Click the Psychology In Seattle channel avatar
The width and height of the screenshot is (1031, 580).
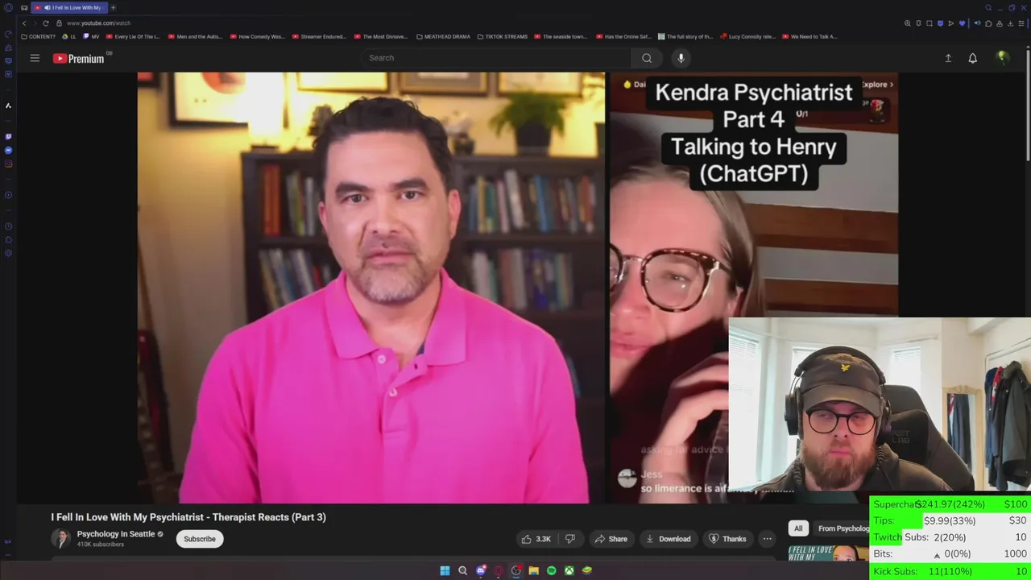coord(60,539)
